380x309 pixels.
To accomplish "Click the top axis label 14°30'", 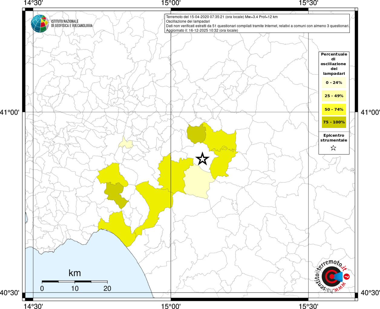I will click(33, 3).
